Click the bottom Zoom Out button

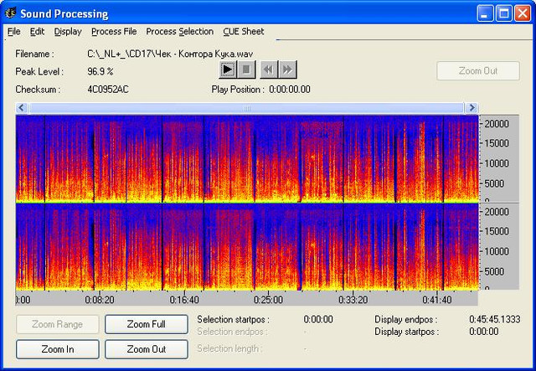[x=147, y=349]
